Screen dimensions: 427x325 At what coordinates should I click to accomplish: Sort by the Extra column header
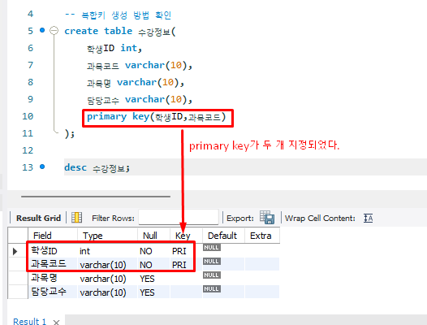click(262, 236)
